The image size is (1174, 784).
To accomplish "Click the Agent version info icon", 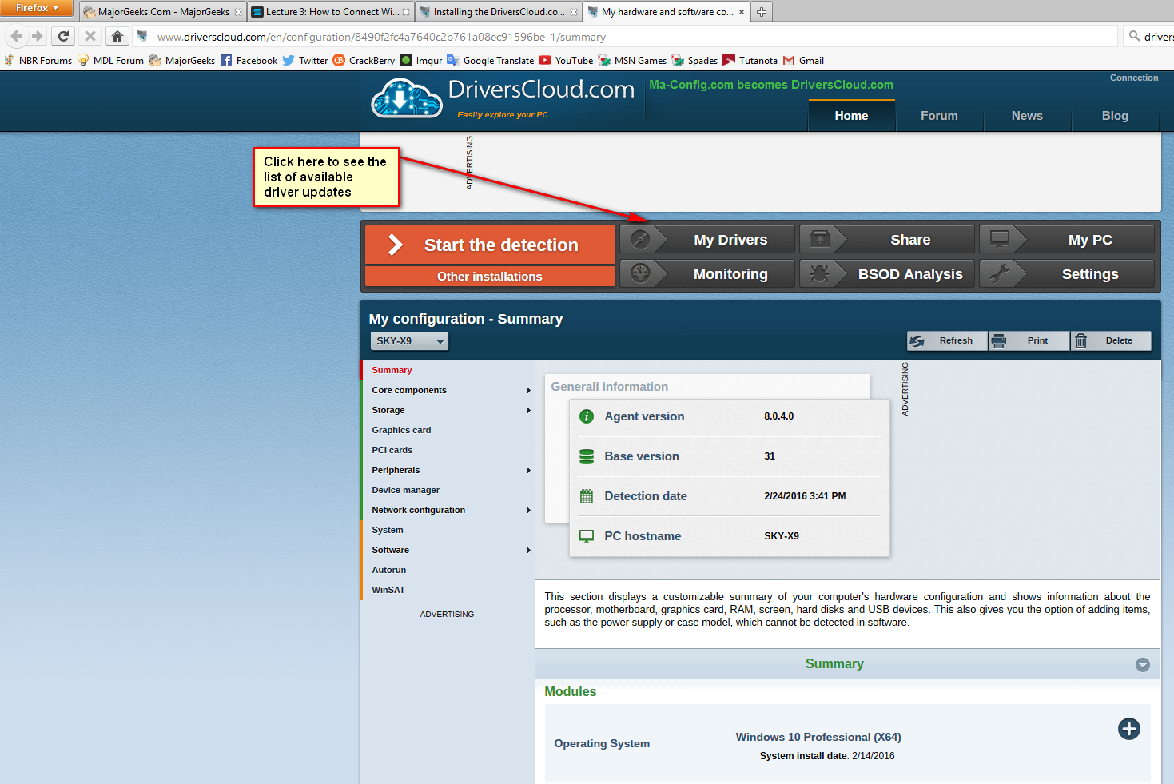I will 587,416.
